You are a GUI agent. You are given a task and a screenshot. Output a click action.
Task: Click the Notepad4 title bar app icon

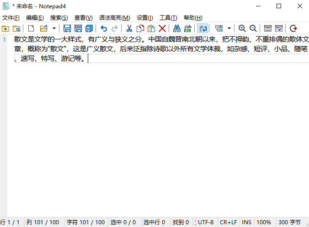[6, 6]
